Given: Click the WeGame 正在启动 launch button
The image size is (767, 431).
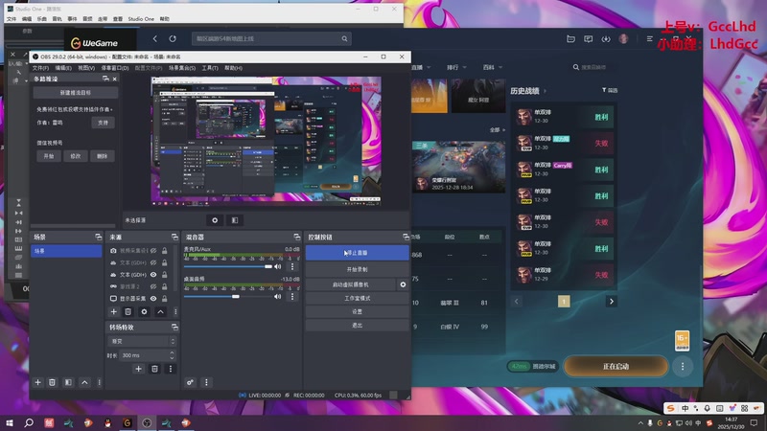Looking at the screenshot, I should pos(616,366).
